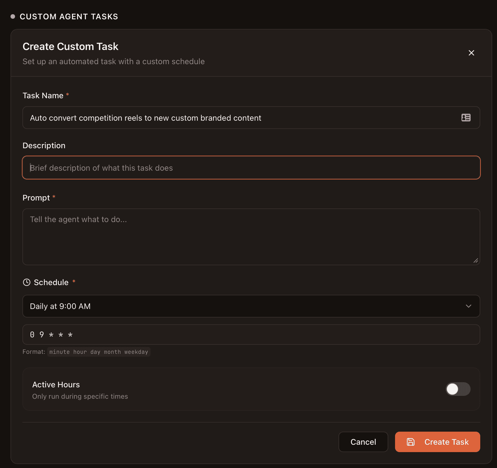The image size is (497, 468).
Task: Click the minute hour day month weekday format hint
Action: pyautogui.click(x=99, y=352)
